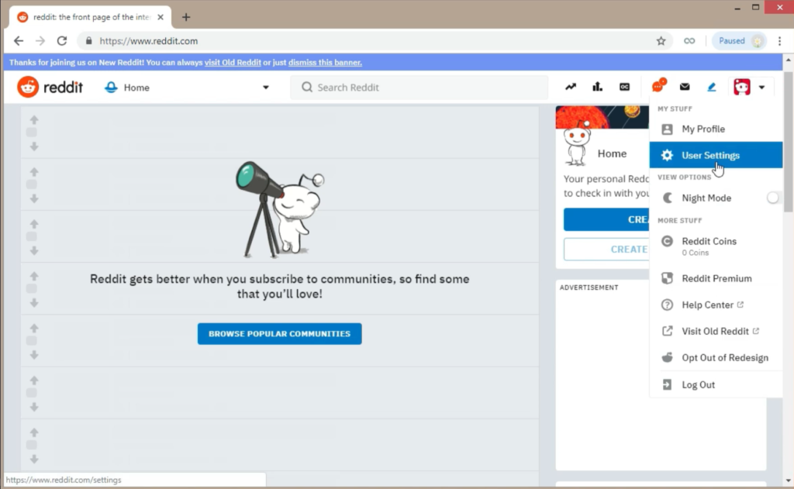Expand the Home community dropdown

click(265, 88)
